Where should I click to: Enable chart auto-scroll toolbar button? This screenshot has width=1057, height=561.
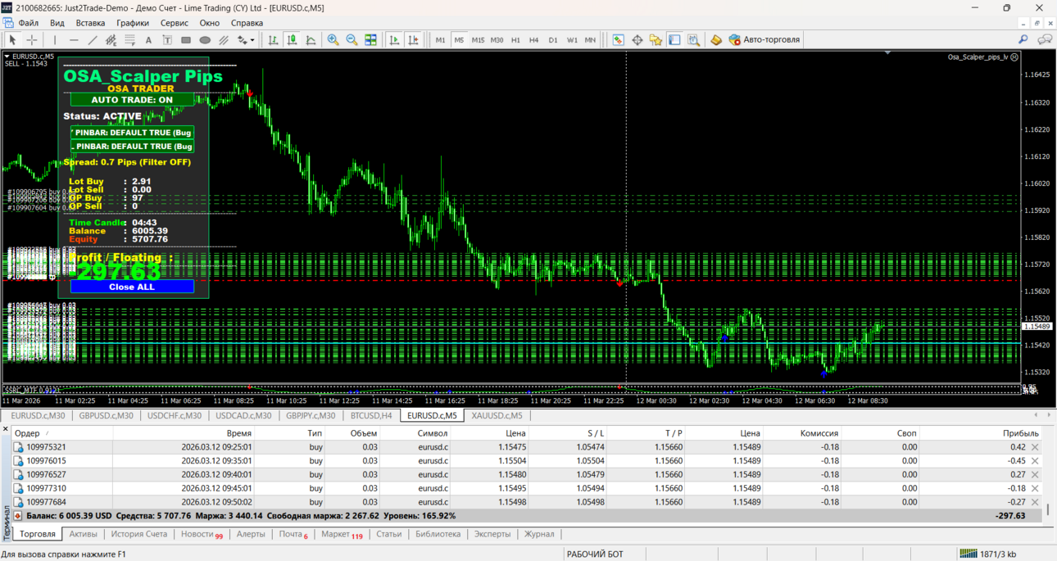(394, 39)
